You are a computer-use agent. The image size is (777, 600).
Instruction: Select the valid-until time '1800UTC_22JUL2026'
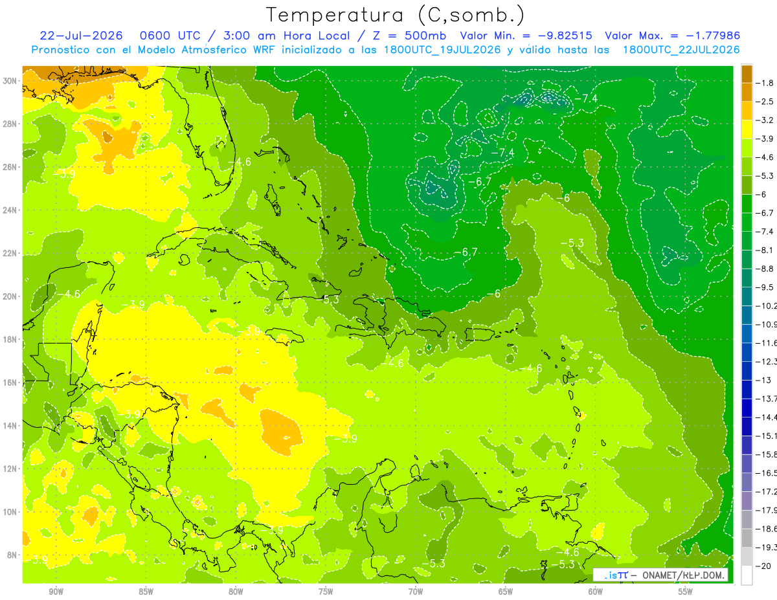click(x=681, y=50)
